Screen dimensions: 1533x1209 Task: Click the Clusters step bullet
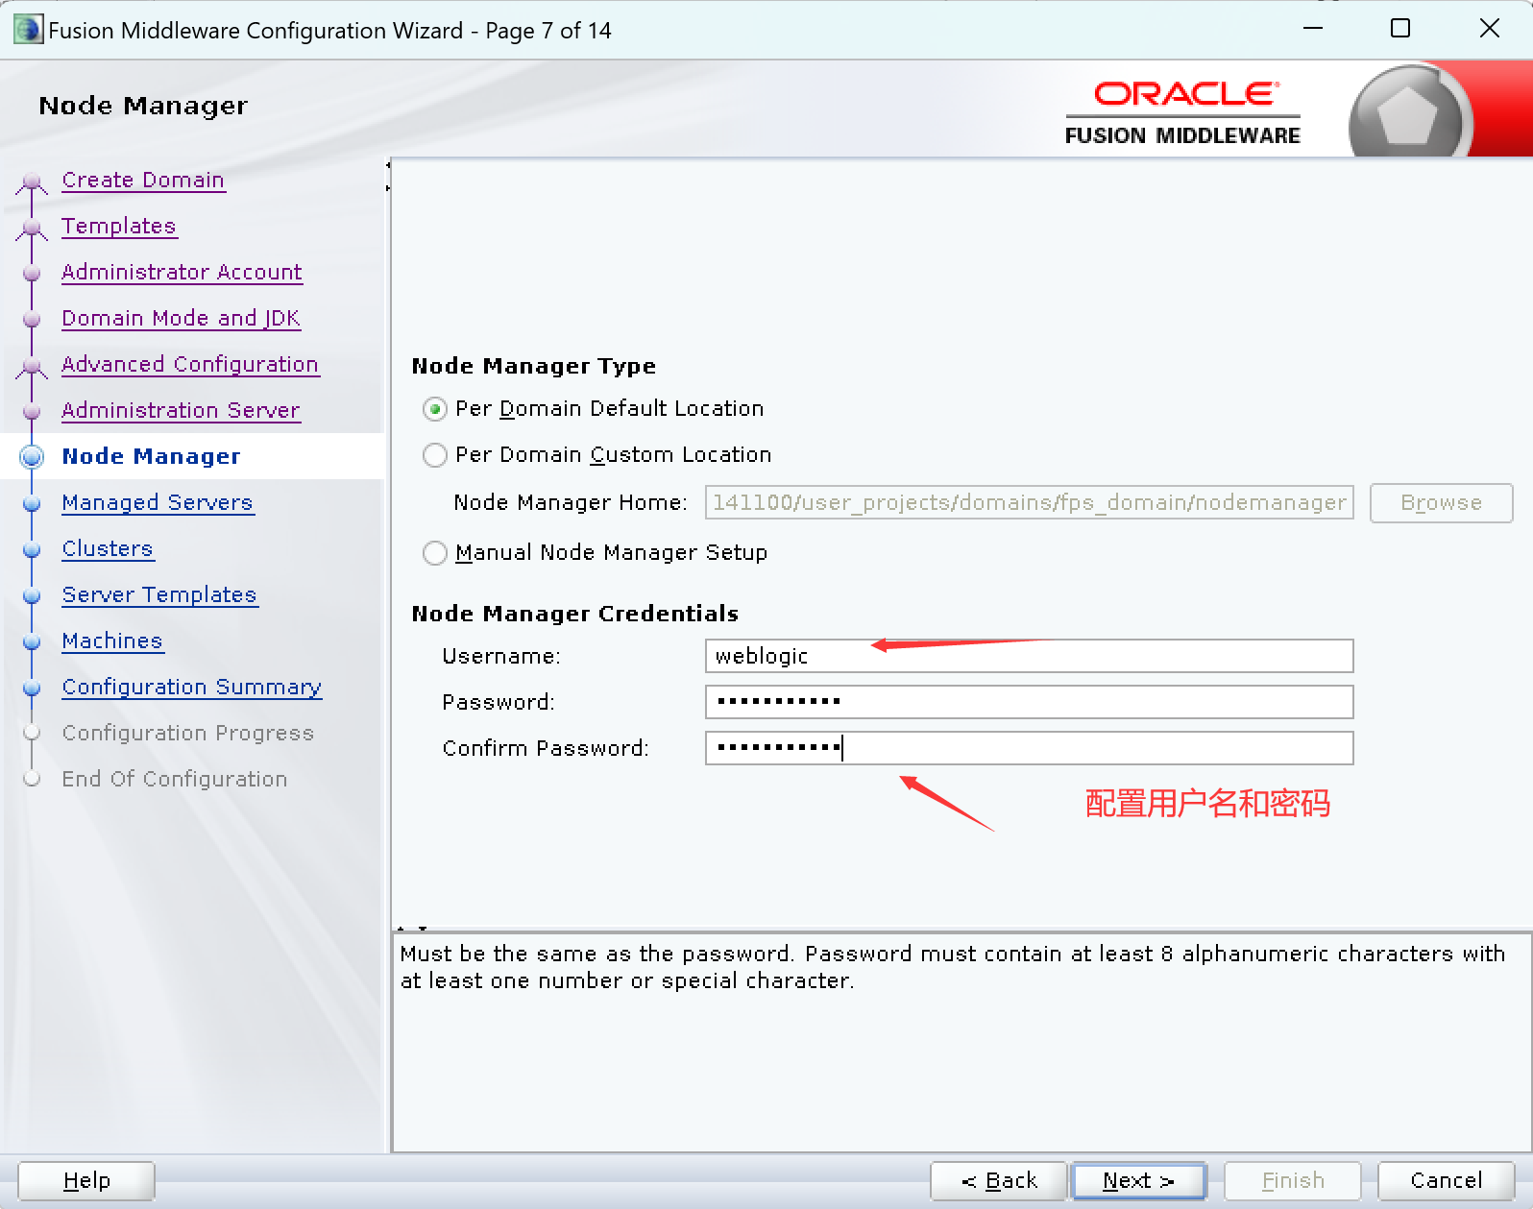[x=32, y=549]
